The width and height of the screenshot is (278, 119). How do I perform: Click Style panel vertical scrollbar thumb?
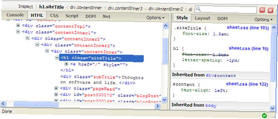click(273, 56)
